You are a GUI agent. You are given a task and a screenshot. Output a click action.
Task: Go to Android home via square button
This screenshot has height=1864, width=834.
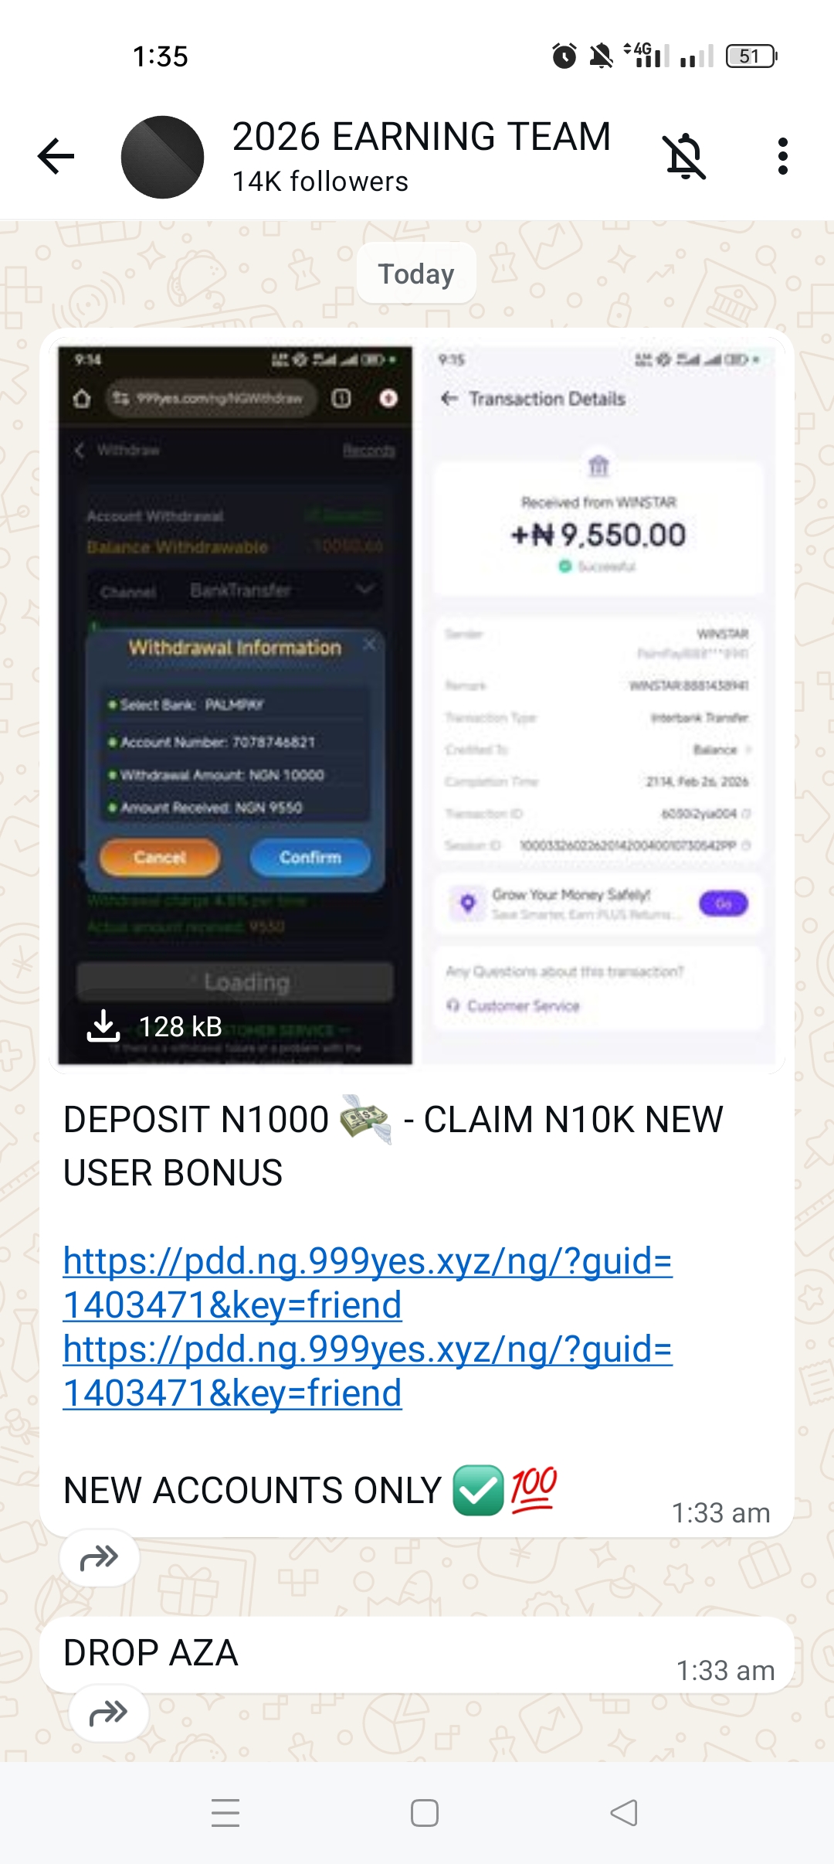[425, 1813]
